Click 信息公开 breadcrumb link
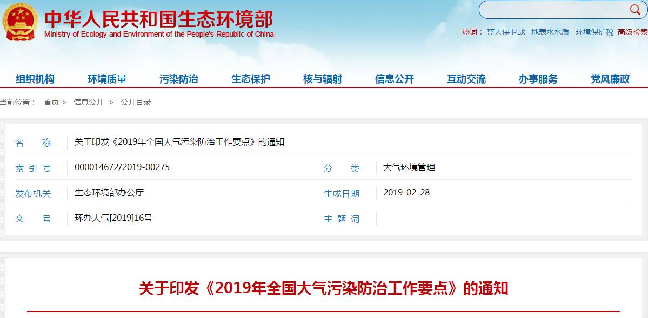 coord(89,102)
